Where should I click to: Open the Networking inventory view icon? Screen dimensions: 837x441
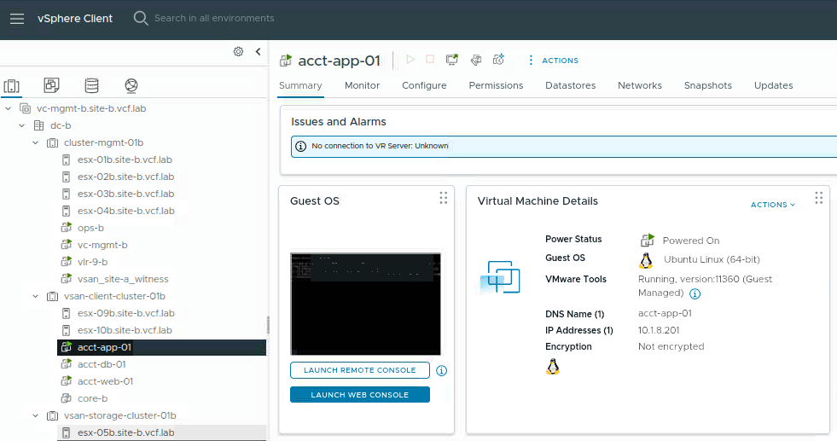point(131,85)
